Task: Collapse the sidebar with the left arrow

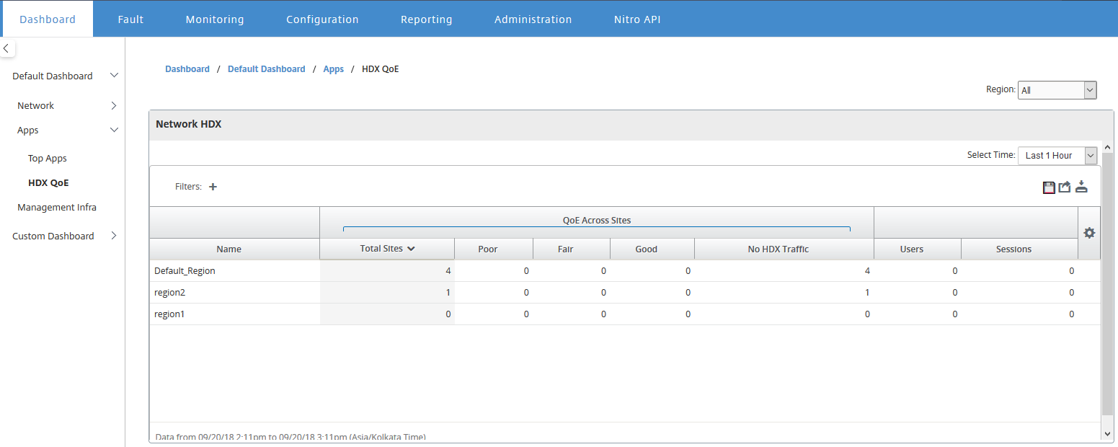Action: coord(6,48)
